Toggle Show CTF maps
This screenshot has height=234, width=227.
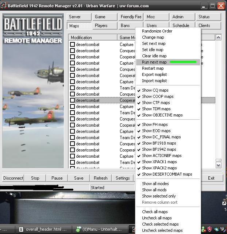pos(168,103)
